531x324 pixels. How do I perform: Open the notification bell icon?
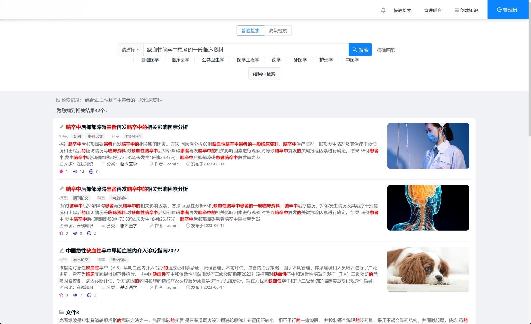point(383,10)
